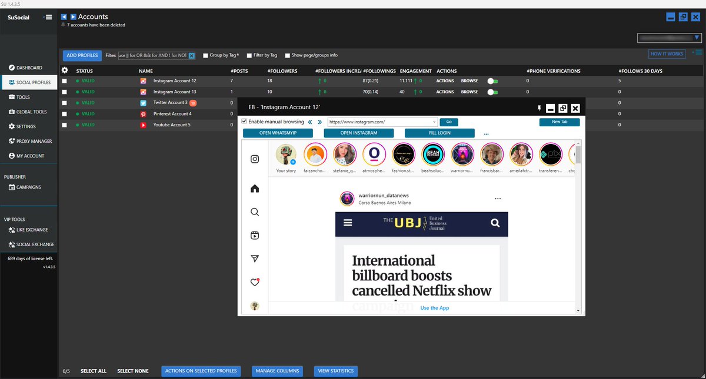Click the Pinterest icon beside Pinterest Account 4
The image size is (706, 379).
pos(142,113)
